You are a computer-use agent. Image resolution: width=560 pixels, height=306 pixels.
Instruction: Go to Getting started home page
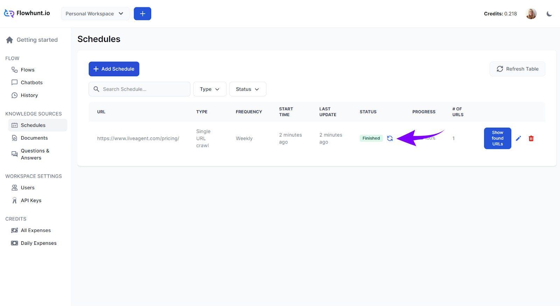[x=37, y=40]
